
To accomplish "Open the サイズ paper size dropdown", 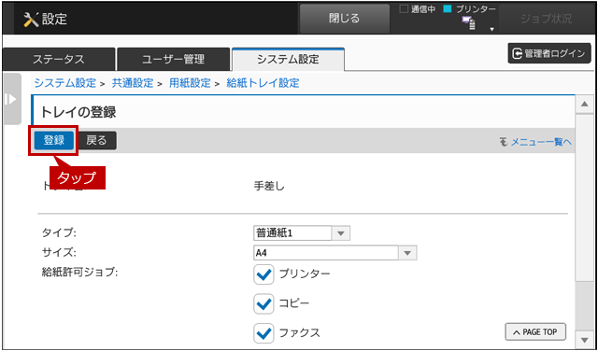I will coord(335,253).
